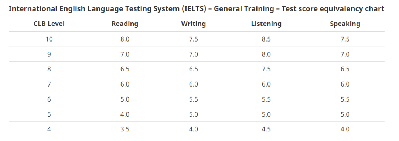Click Reading score 4.0 for CLB 5

point(125,114)
